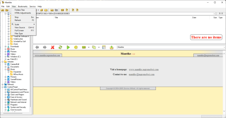226x118 pixels.
Task: Open dropdown arrow beside the pages icon
Action: coord(99,47)
